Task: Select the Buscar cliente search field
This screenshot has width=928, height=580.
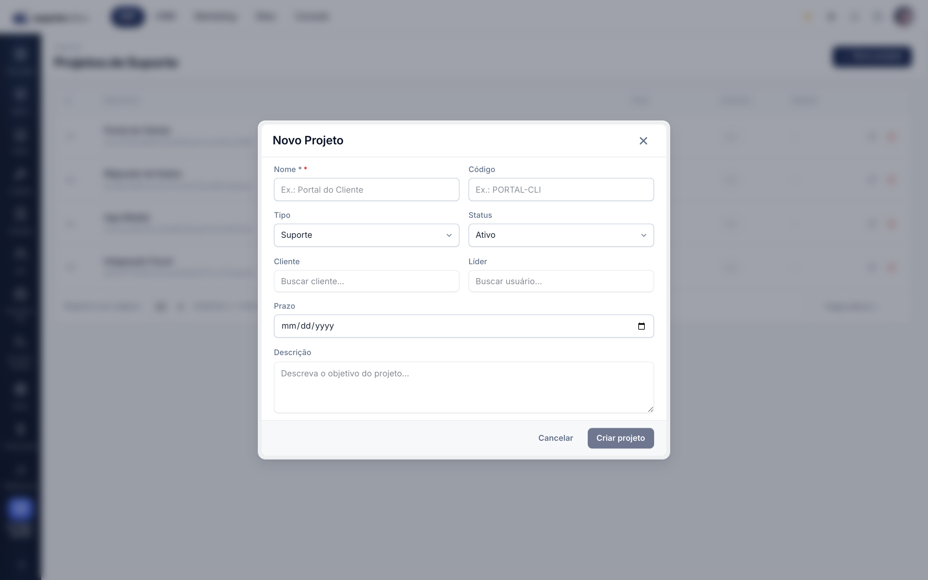Action: tap(366, 281)
